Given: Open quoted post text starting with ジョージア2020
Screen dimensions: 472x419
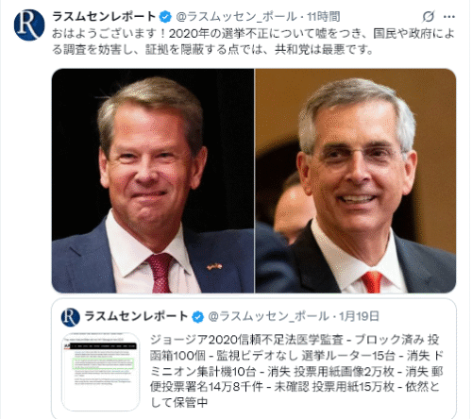Looking at the screenshot, I should tap(296, 371).
